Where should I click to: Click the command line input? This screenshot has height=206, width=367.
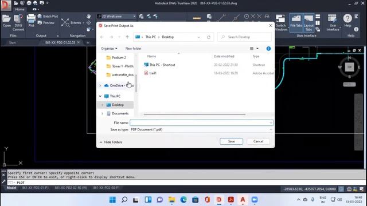click(188, 183)
